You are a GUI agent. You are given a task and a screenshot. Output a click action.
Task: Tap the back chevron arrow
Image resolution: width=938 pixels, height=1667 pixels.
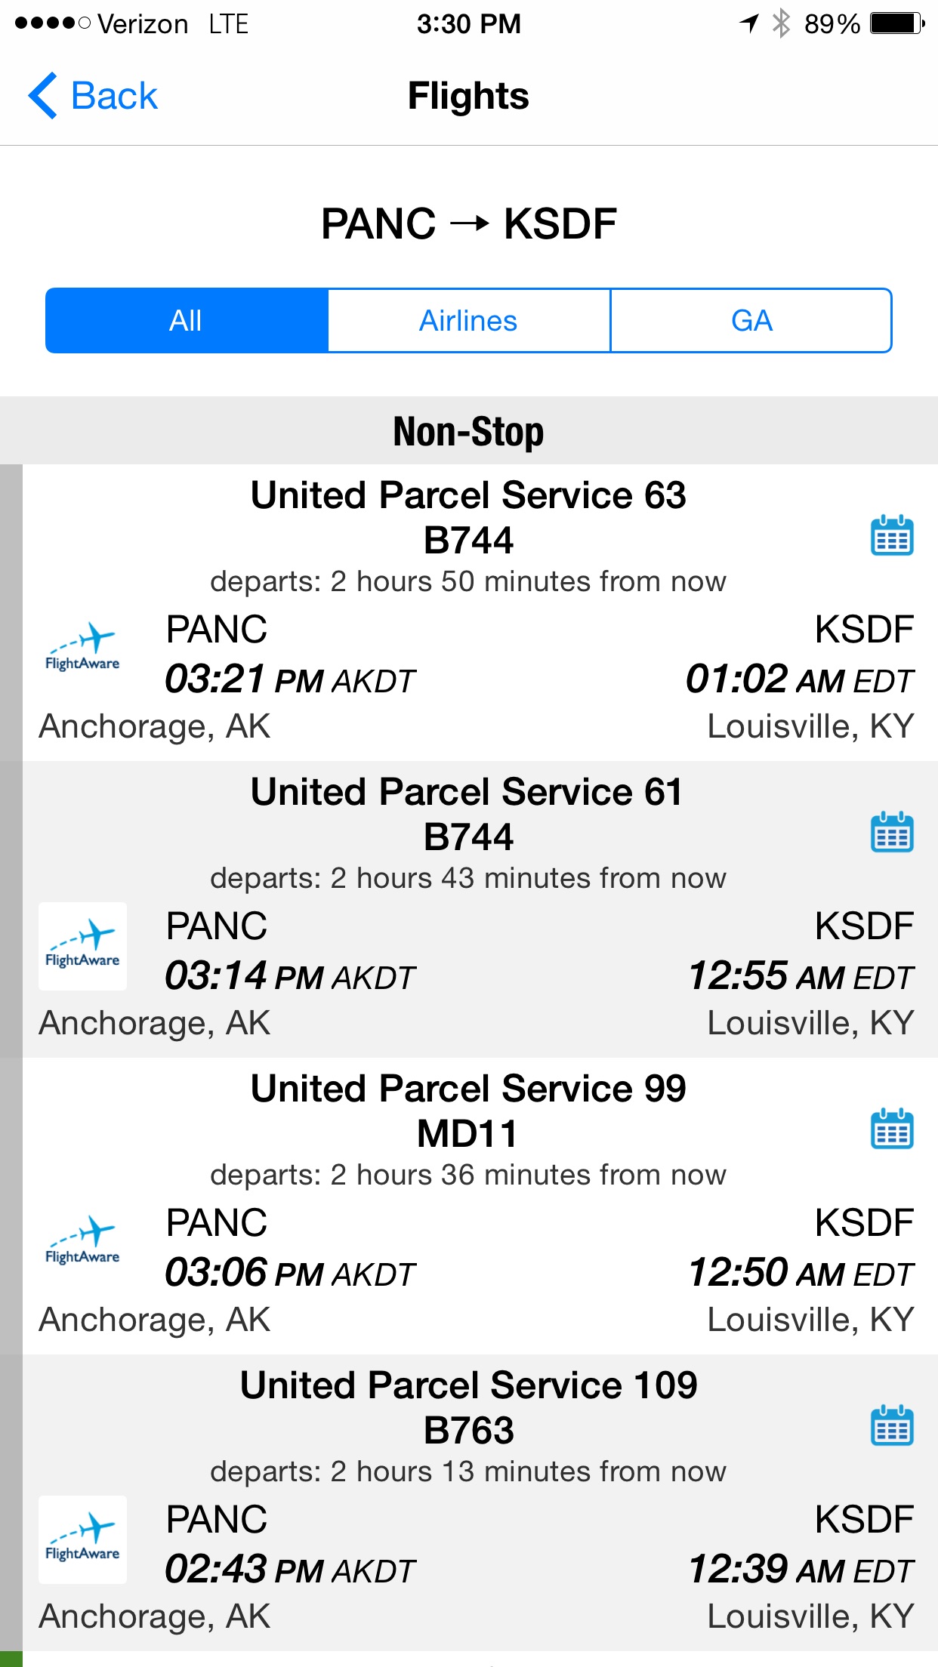pyautogui.click(x=43, y=96)
